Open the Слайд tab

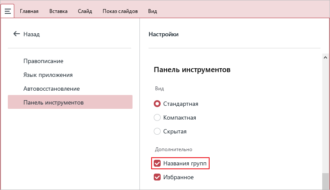85,11
